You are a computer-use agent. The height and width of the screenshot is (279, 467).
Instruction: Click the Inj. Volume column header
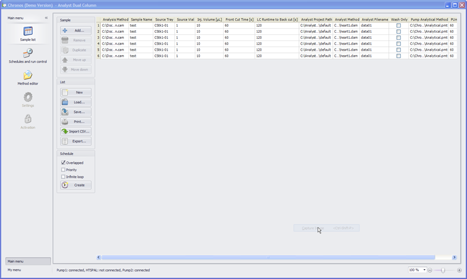209,19
